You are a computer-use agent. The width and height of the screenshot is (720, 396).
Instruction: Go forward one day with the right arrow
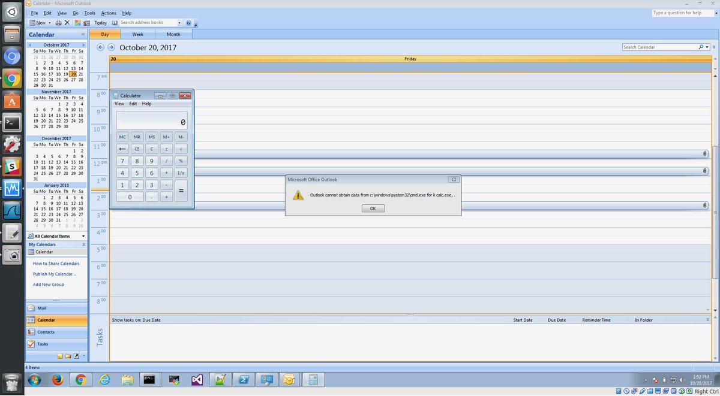tap(112, 47)
